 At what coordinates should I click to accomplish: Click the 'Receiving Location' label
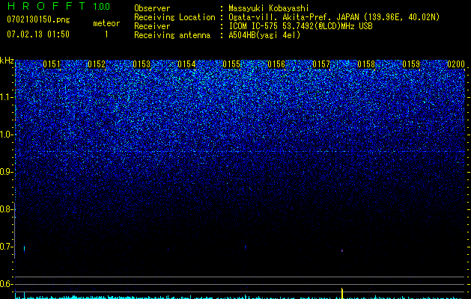(174, 17)
